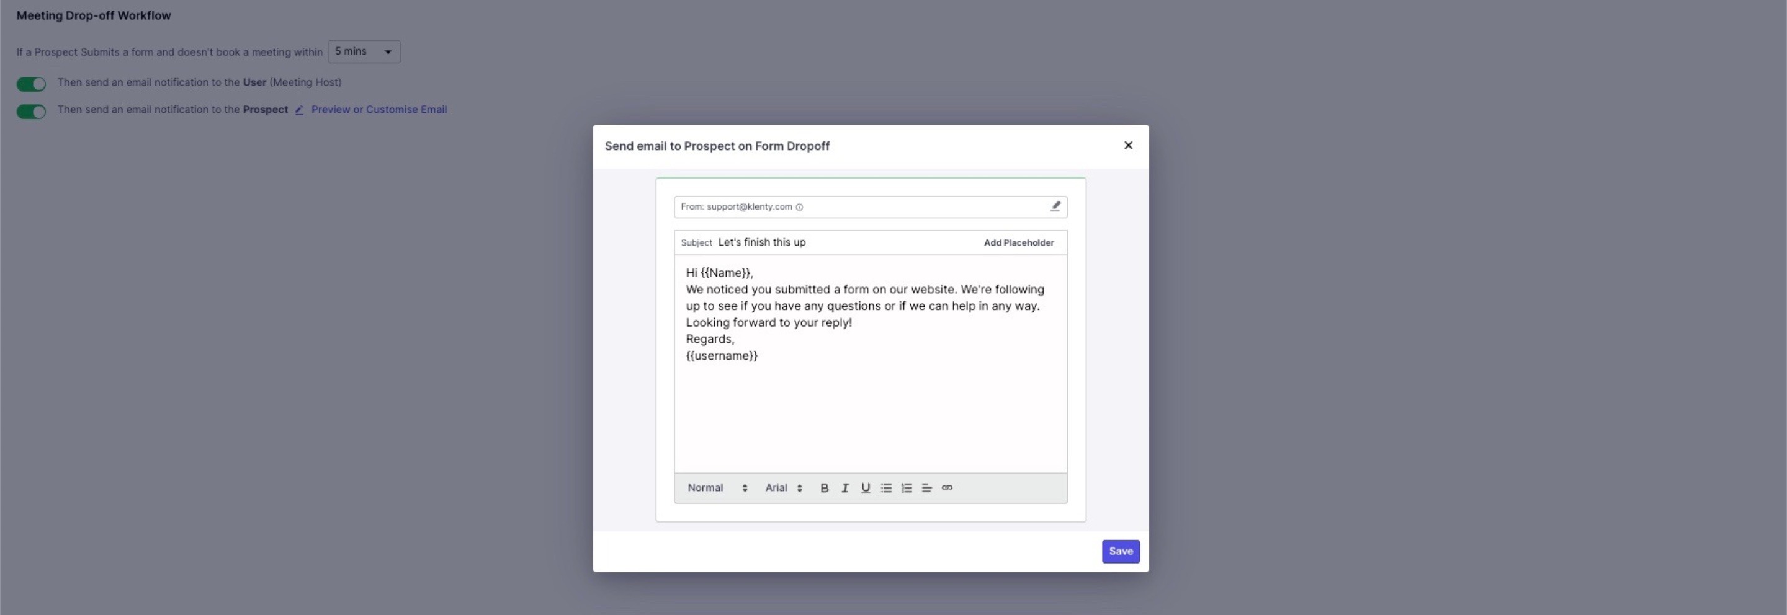1787x615 pixels.
Task: Toggle email notification to User switch
Action: coord(31,84)
